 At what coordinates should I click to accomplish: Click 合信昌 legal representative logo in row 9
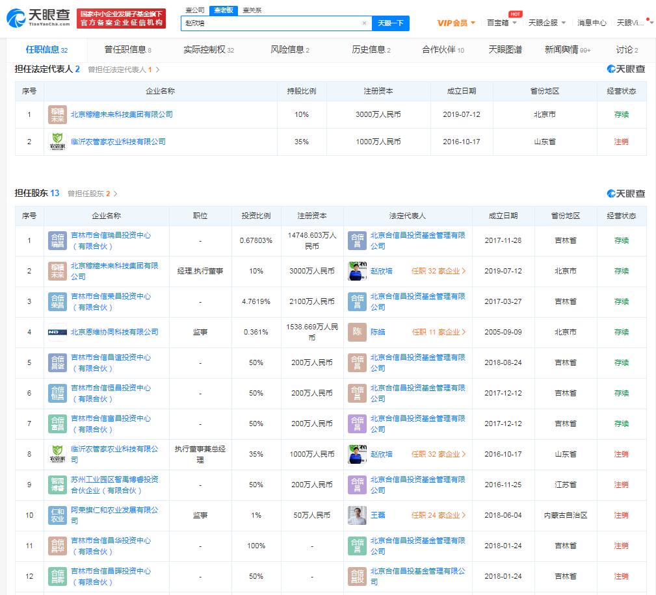(358, 485)
